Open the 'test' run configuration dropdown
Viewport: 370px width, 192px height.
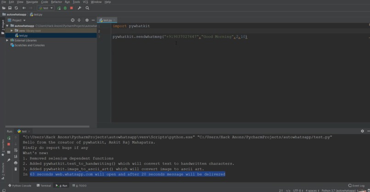click(46, 8)
